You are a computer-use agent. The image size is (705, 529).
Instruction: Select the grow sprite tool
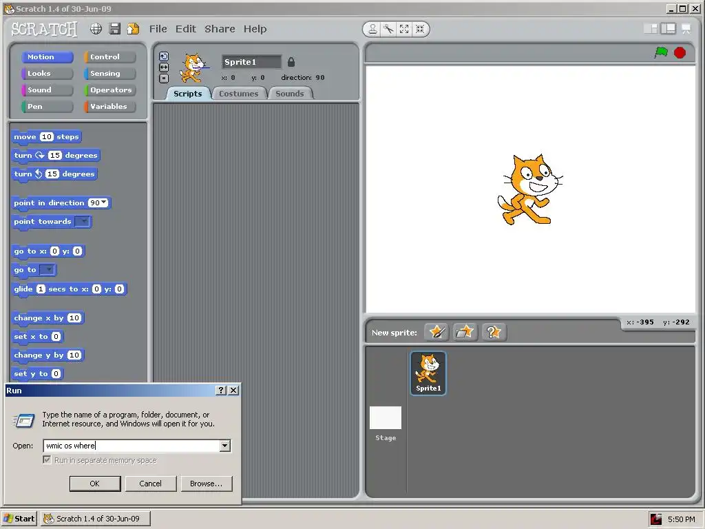click(x=404, y=29)
